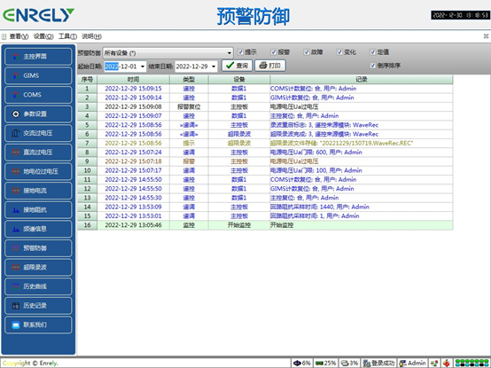Viewport: 491px width, 368px height.
Task: Click the network connection status icon
Action: [x=434, y=363]
